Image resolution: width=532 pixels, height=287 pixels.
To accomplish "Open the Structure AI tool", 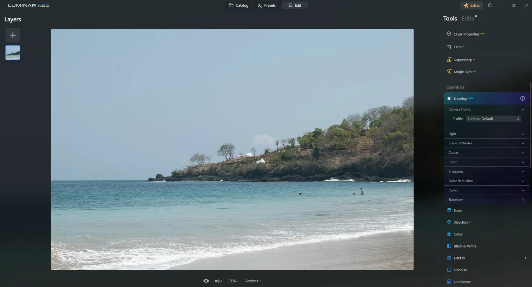I will pos(461,222).
